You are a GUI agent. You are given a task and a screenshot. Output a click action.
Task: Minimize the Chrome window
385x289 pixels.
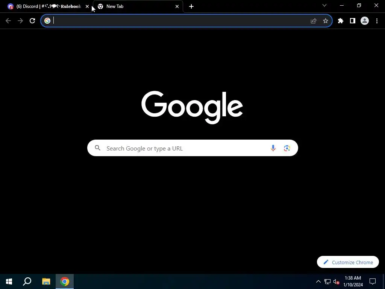tap(342, 5)
